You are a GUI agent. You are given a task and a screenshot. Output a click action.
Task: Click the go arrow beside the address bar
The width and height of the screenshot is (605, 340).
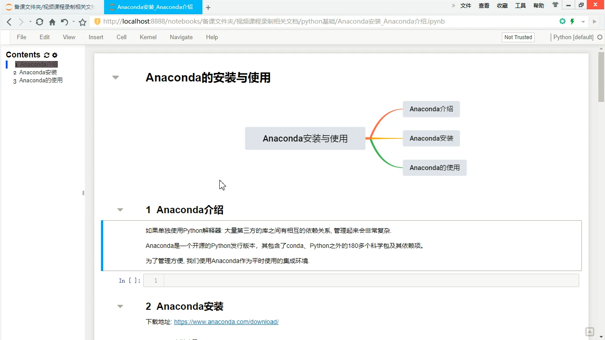[x=594, y=21]
